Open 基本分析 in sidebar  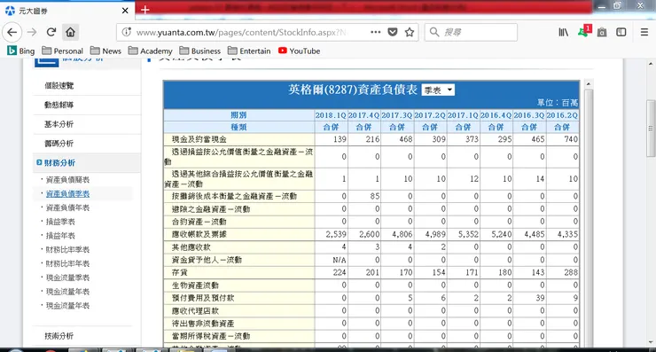tap(59, 124)
